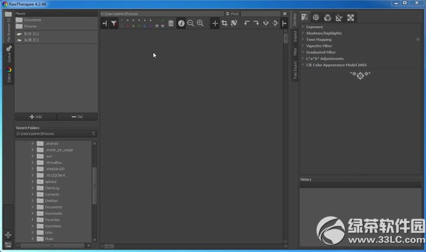The height and width of the screenshot is (252, 426).
Task: Toggle the left panel hide arrow
Action: coord(105,24)
